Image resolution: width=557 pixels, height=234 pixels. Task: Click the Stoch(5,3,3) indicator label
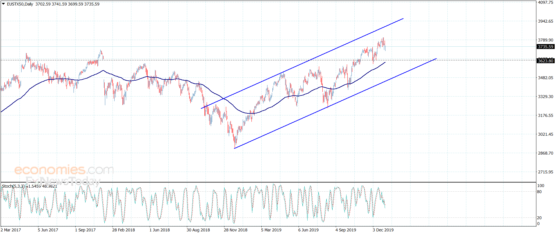pos(13,186)
